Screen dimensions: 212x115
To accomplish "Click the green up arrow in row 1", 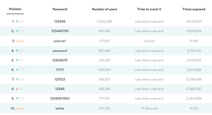I will tap(17, 21).
